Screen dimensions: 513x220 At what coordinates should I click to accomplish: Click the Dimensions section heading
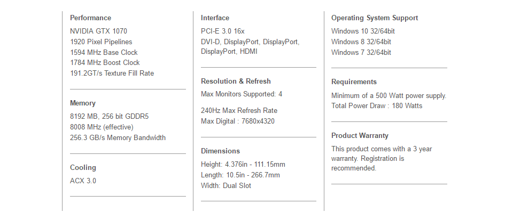[220, 151]
